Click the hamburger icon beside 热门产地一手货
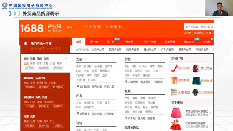The height and width of the screenshot is (131, 233). point(25,43)
